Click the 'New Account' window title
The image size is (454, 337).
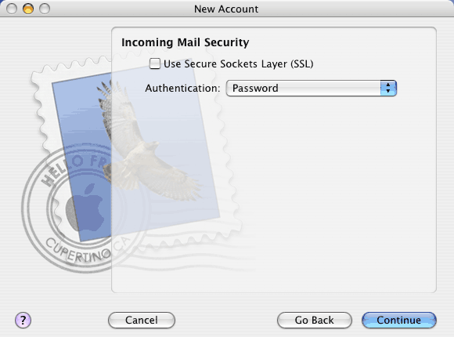pyautogui.click(x=226, y=9)
